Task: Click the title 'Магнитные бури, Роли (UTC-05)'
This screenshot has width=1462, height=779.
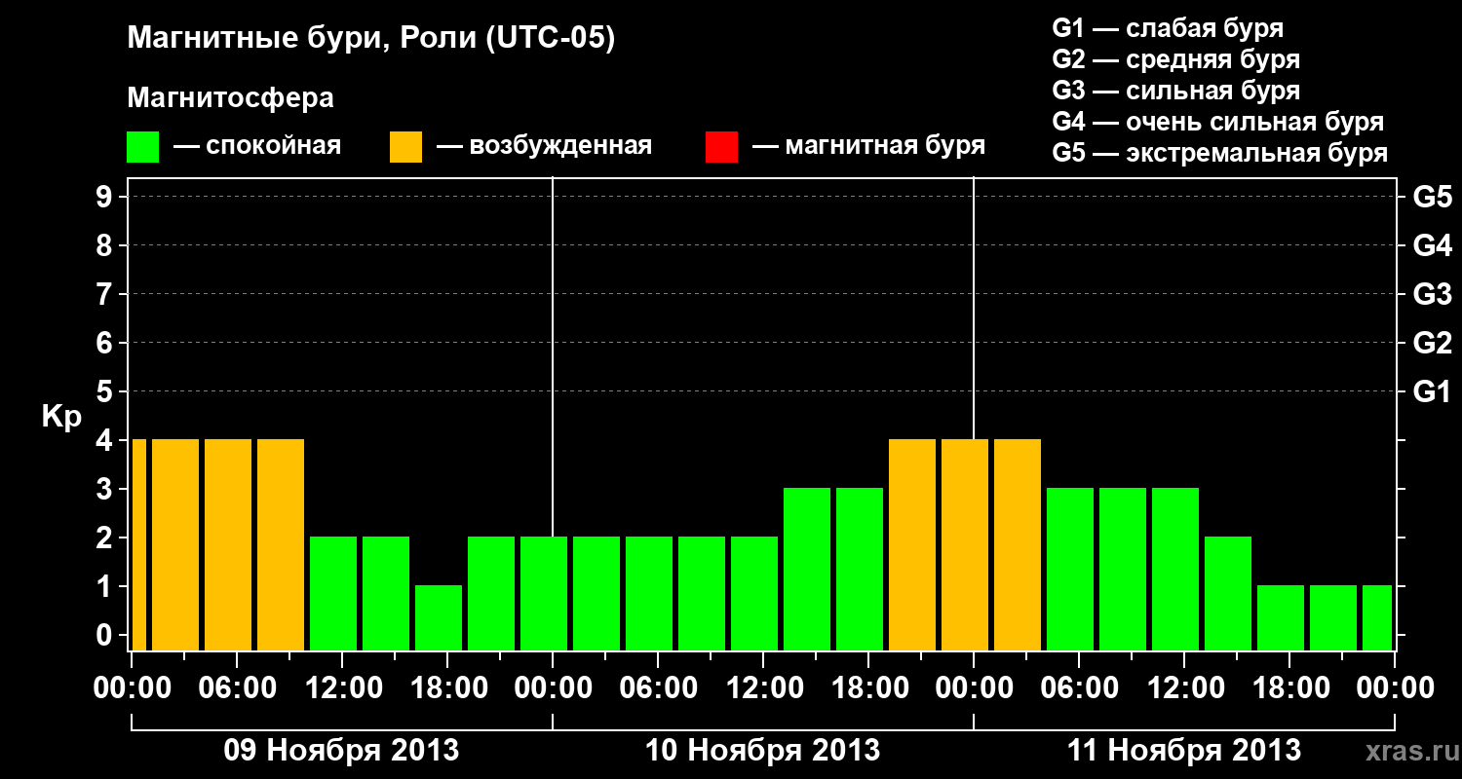Action: pos(371,39)
